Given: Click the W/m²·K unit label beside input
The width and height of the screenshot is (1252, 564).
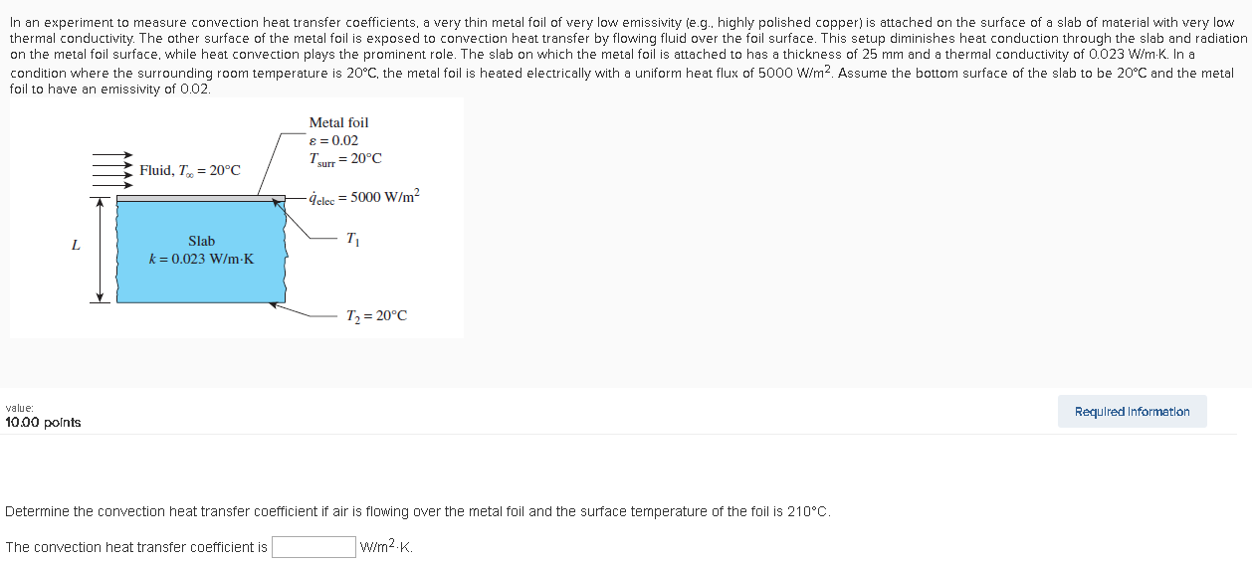Looking at the screenshot, I should point(386,547).
